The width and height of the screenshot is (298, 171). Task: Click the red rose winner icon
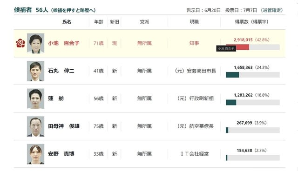point(20,43)
